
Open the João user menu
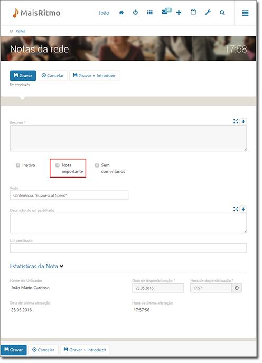click(104, 13)
